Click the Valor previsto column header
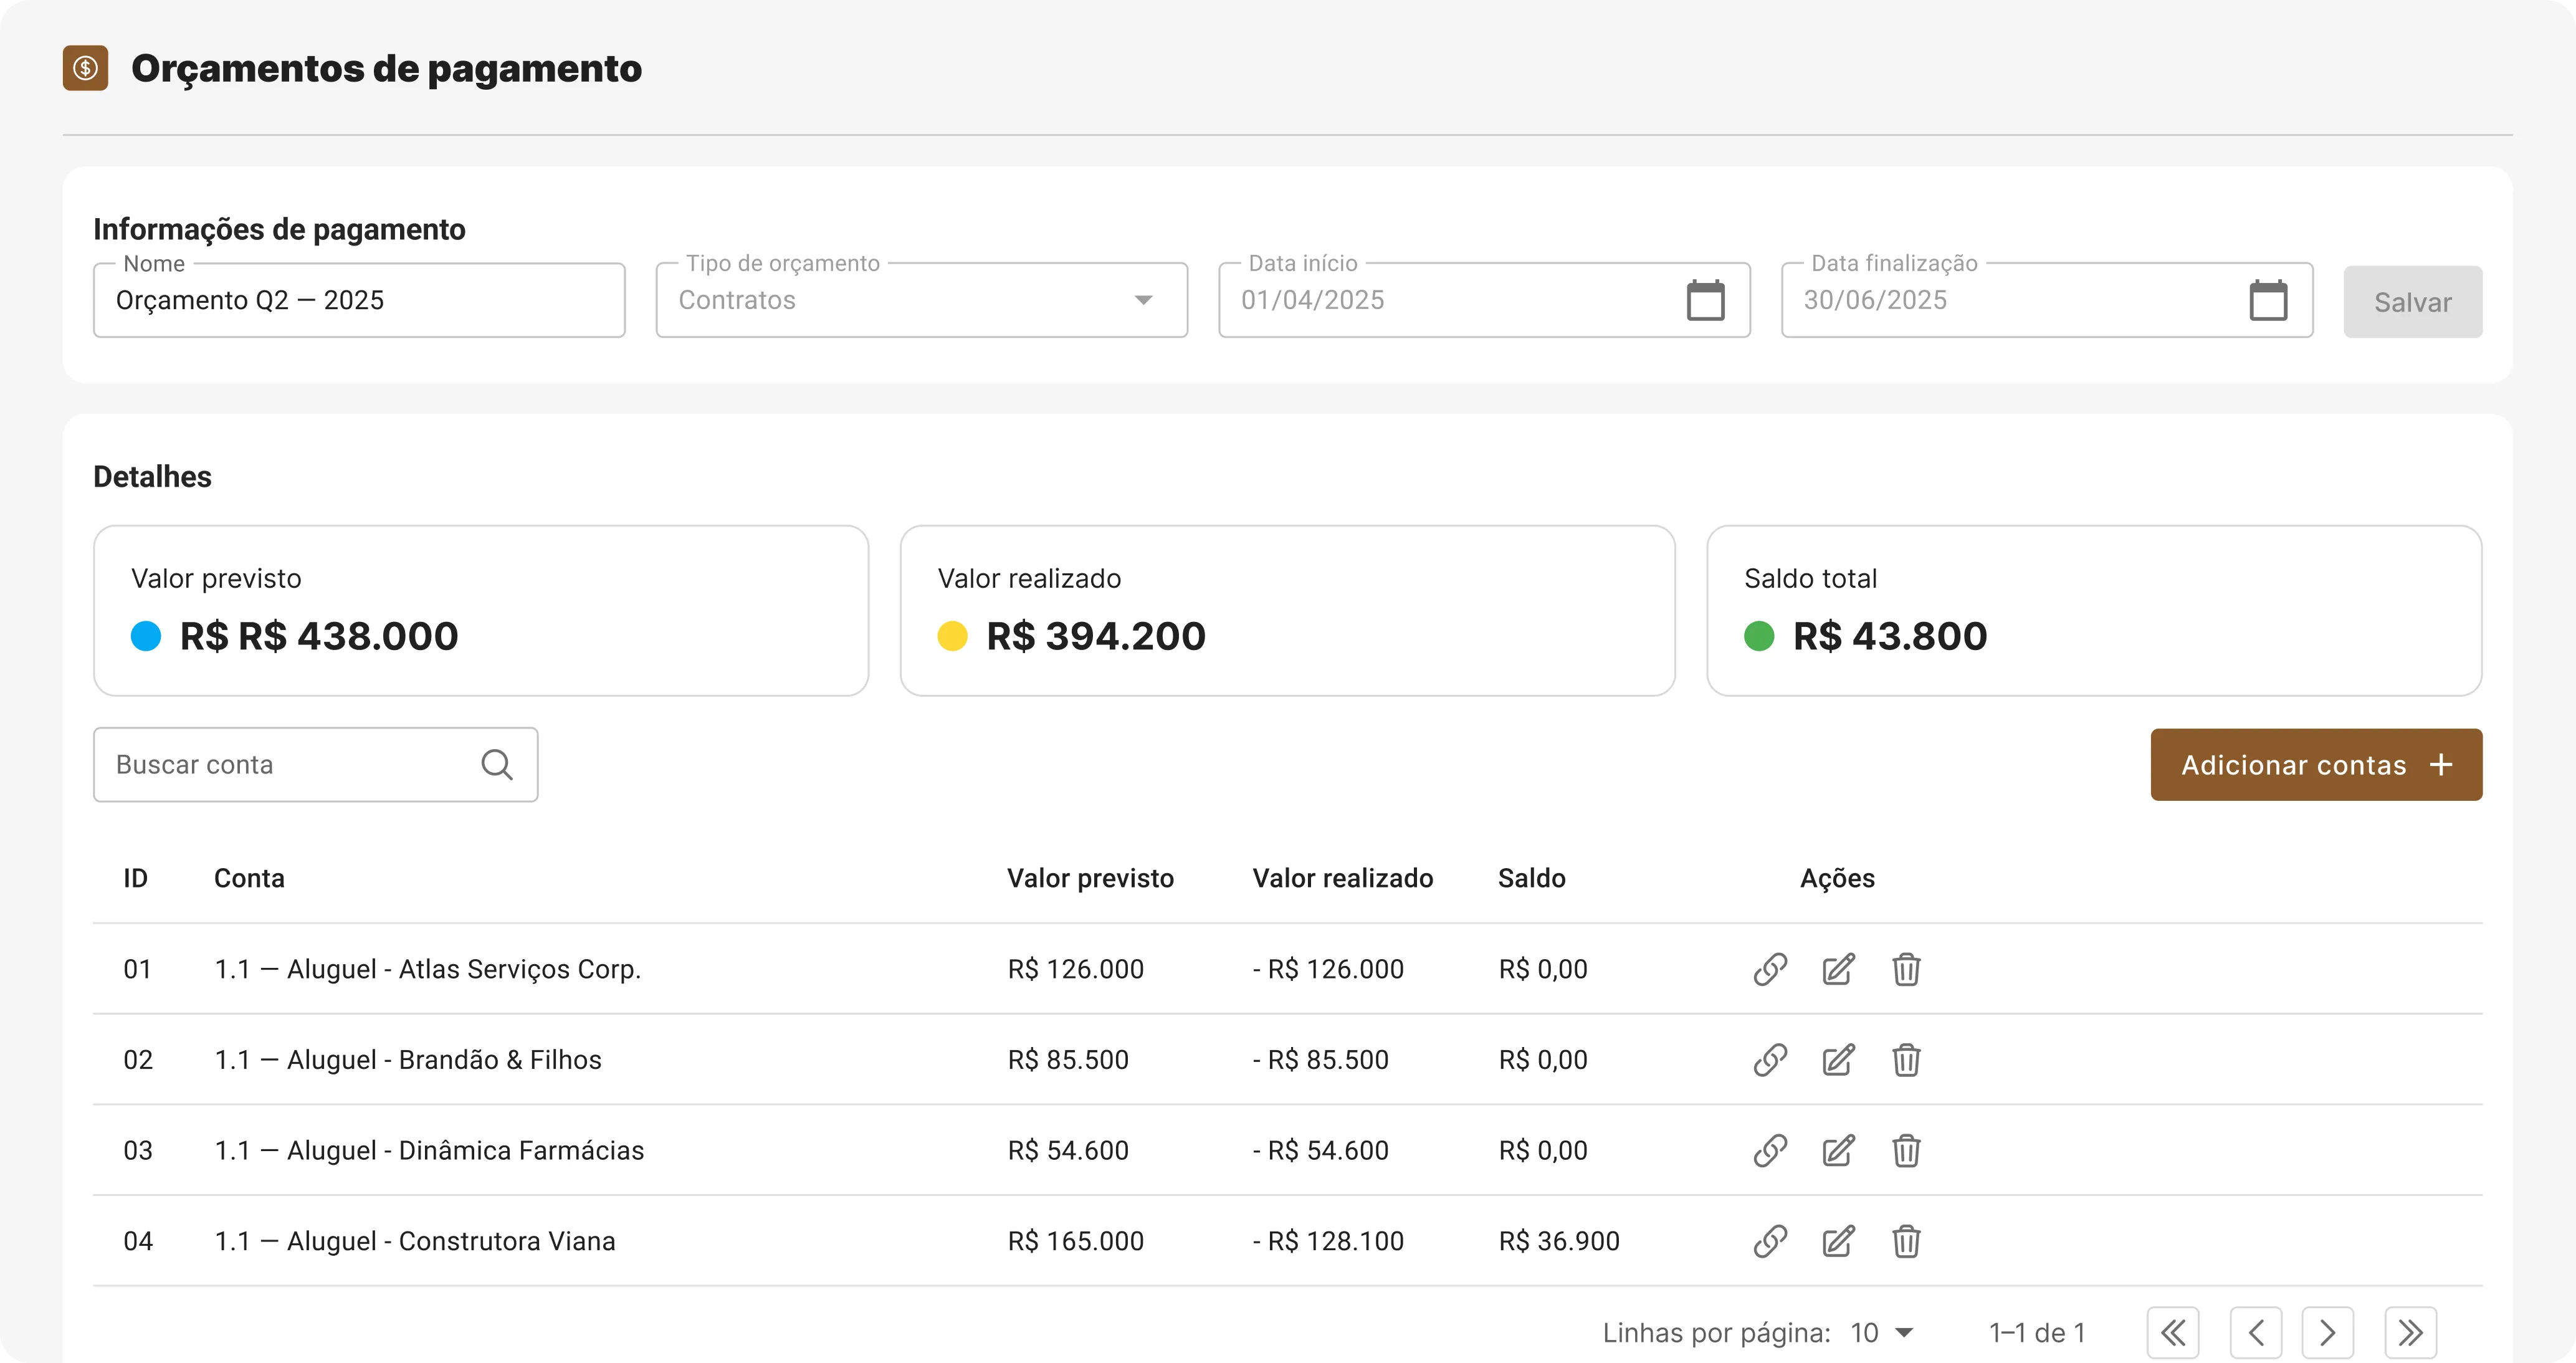The height and width of the screenshot is (1363, 2576). (x=1090, y=878)
